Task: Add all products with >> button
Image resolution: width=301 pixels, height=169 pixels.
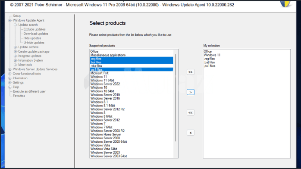Action: [191, 72]
